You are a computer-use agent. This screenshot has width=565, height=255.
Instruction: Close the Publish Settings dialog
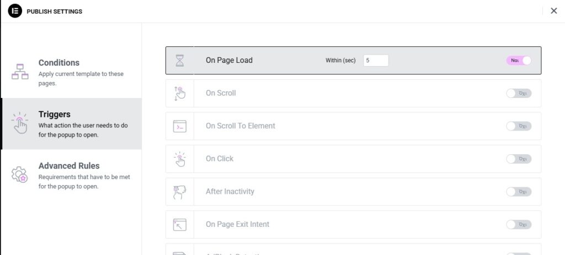553,11
